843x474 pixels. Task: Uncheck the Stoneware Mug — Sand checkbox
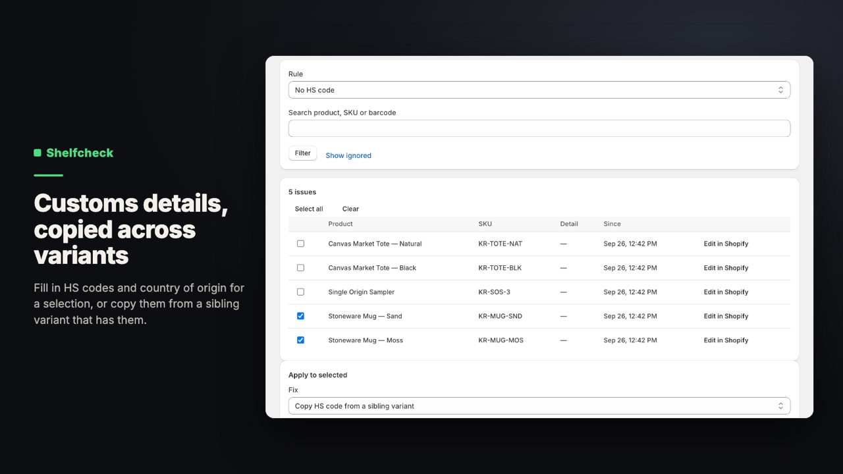(300, 316)
